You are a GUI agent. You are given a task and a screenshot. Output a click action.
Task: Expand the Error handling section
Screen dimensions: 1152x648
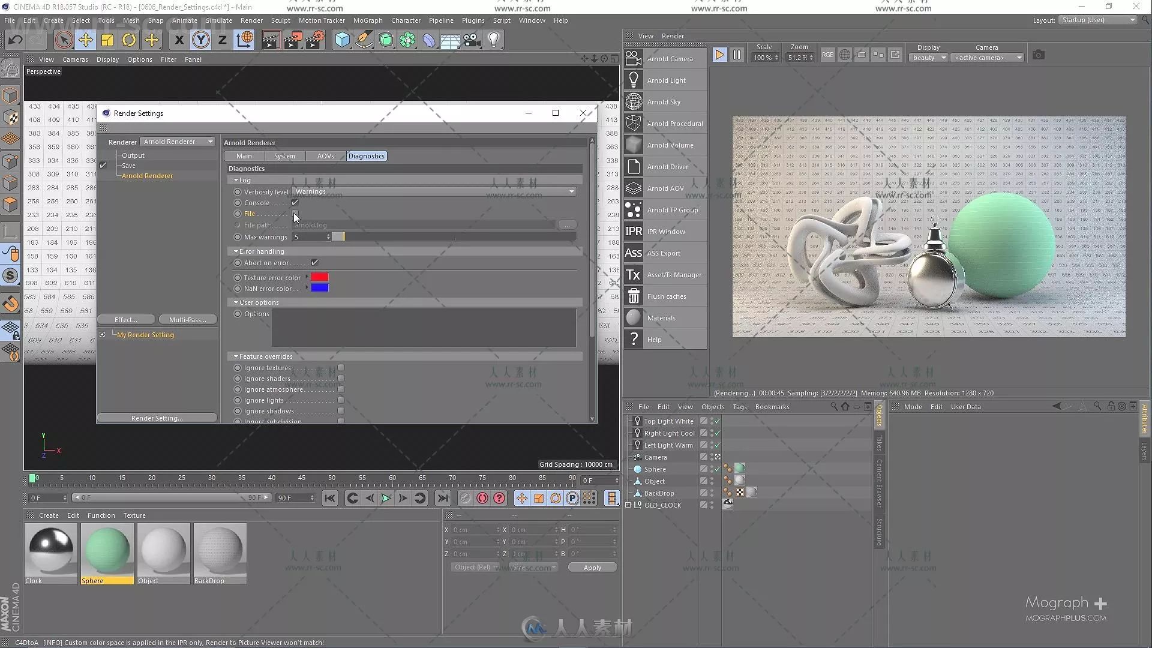(x=236, y=251)
